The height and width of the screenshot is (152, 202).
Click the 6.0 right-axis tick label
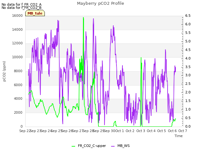click(x=188, y=24)
